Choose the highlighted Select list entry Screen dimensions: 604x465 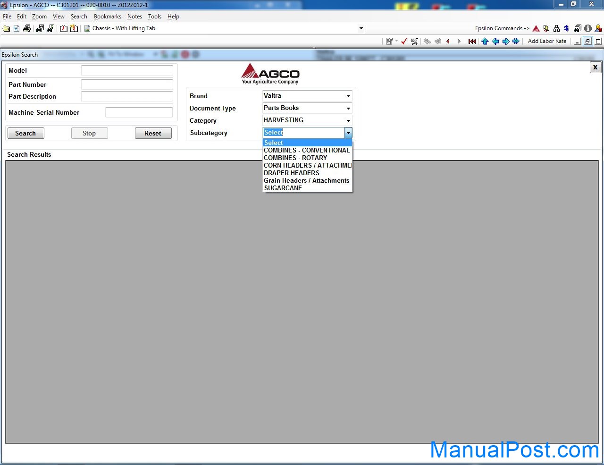point(307,143)
